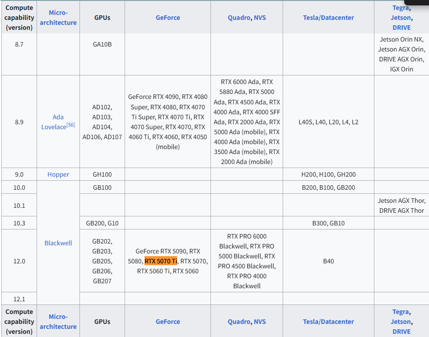Click the Tegra link in the bottom header

click(400, 312)
